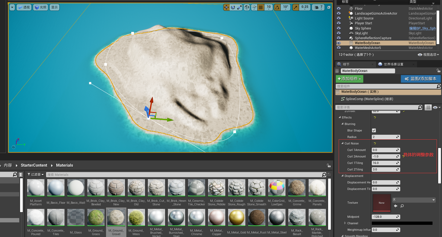Open the viewport options dropdown arrow
The height and width of the screenshot is (237, 442).
click(12, 7)
